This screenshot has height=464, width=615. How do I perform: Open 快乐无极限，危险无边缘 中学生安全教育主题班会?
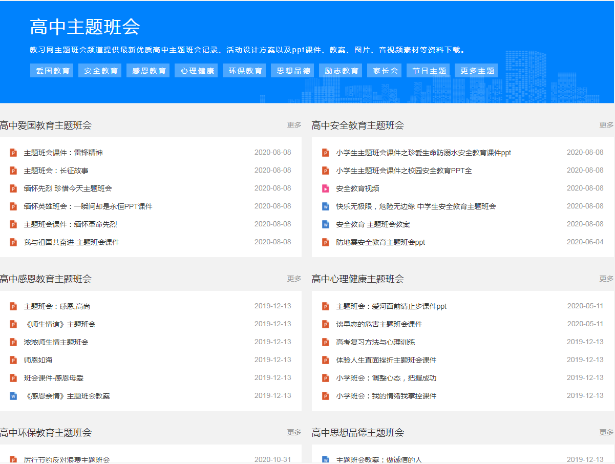[416, 206]
